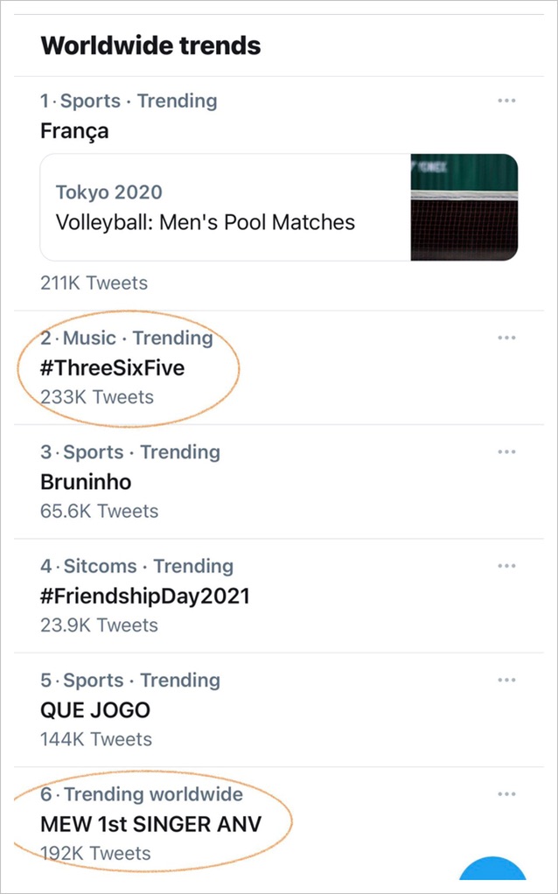Screen dimensions: 558x894
Task: Click the 2 · Music · Trending label
Action: point(127,338)
